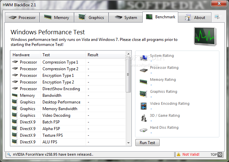229x162 pixels.
Task: Click processor icon in Compression Type 1 row
Action: [x=15, y=62]
